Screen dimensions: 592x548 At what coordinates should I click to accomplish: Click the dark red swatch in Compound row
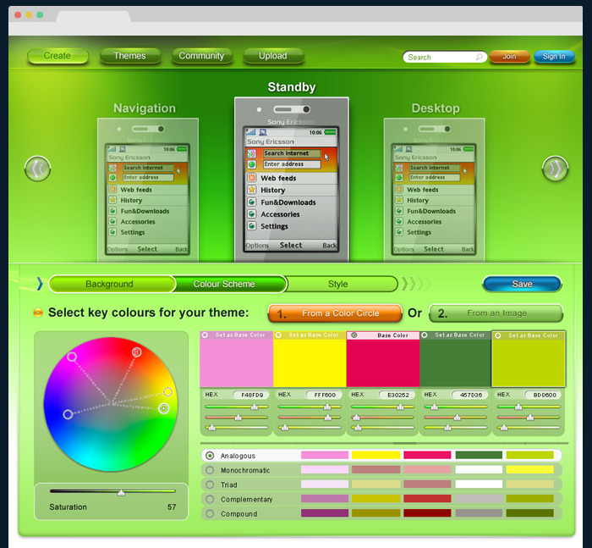pos(427,513)
